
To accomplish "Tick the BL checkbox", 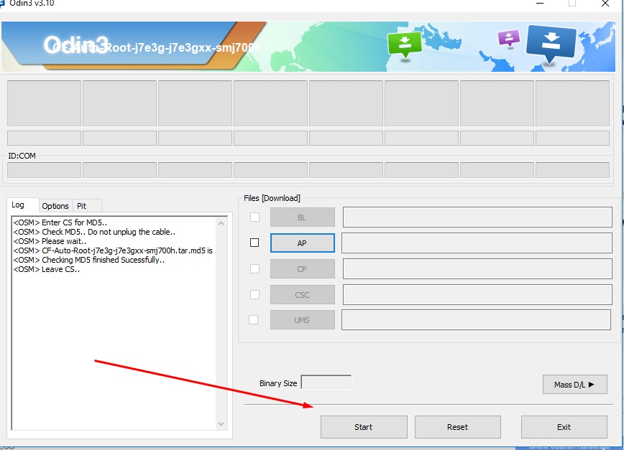I will click(x=254, y=217).
